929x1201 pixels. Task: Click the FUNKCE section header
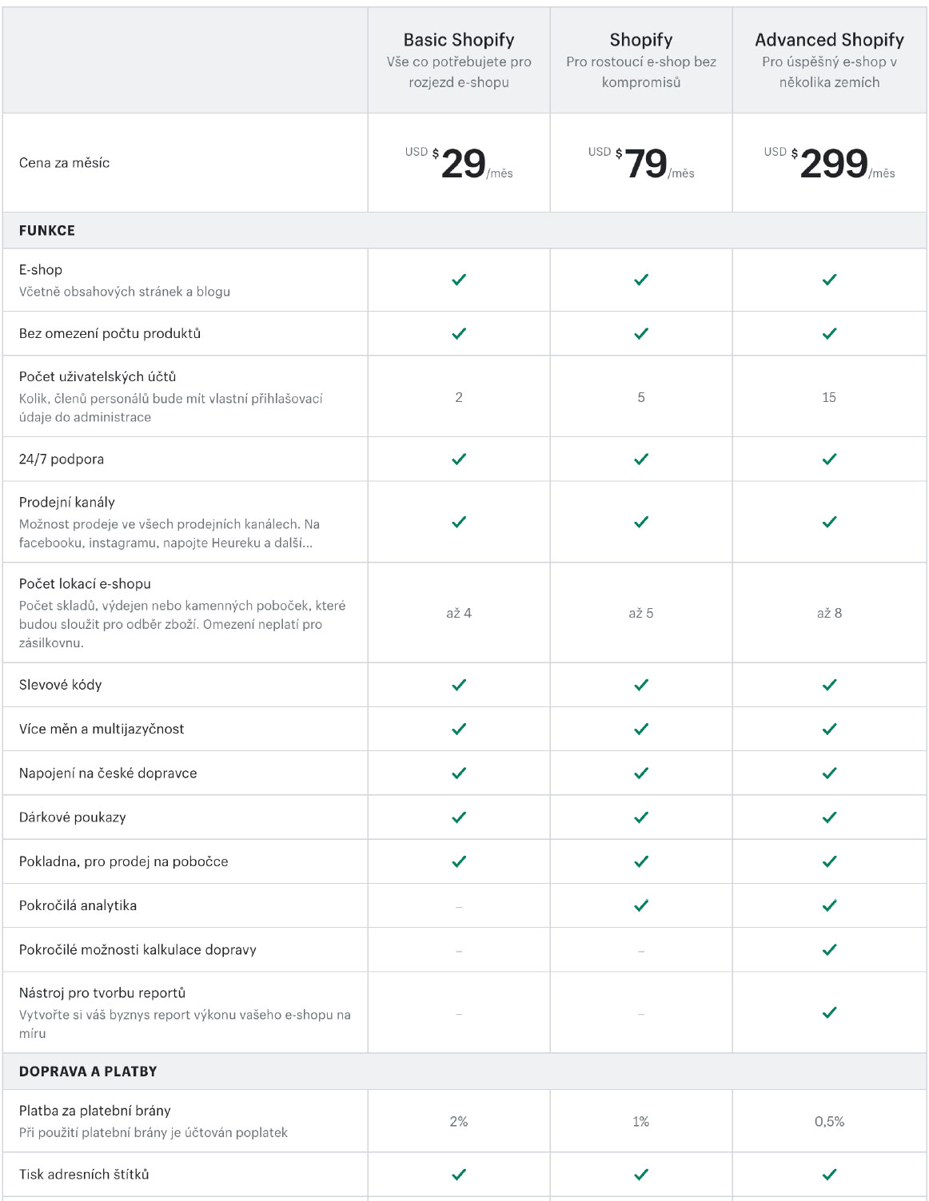tap(47, 230)
